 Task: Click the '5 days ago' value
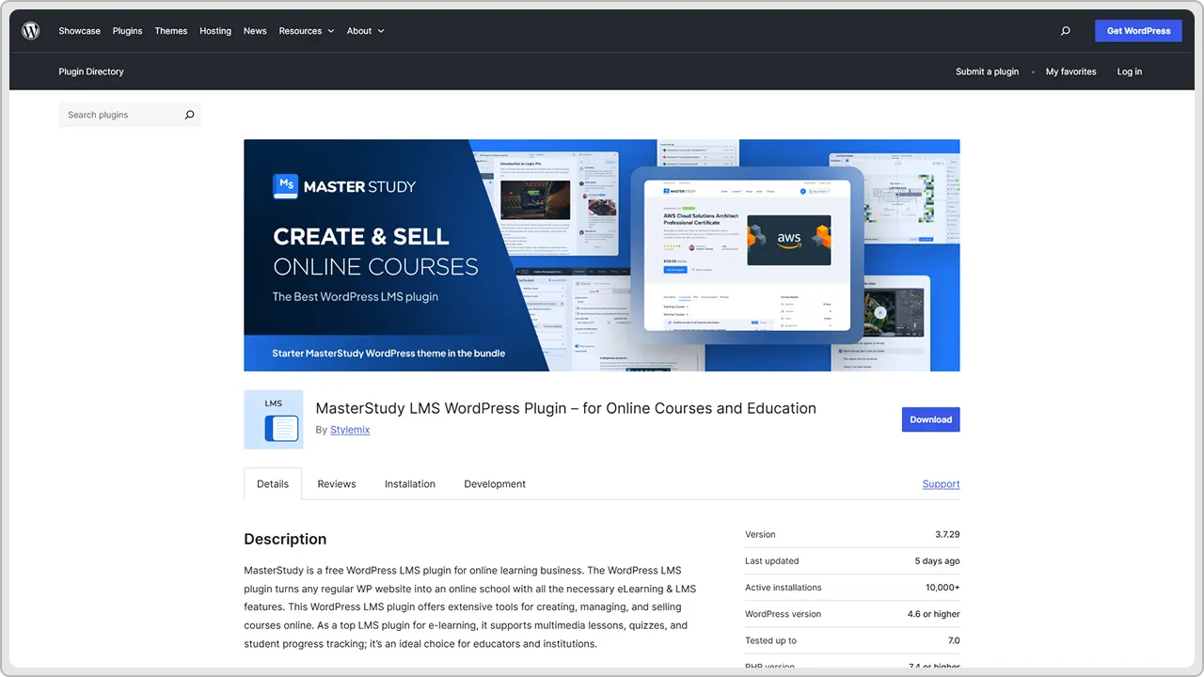[937, 561]
